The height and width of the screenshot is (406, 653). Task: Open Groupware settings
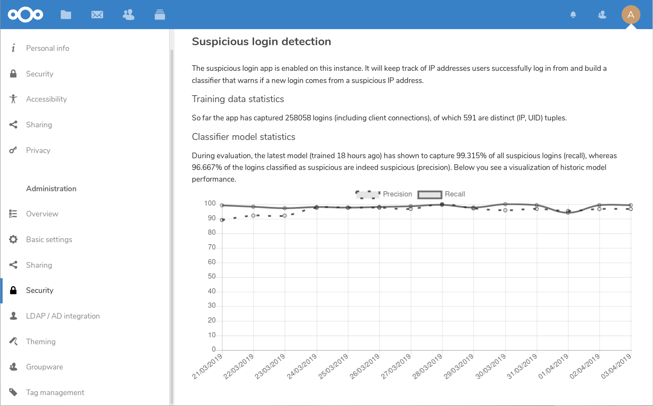point(44,366)
